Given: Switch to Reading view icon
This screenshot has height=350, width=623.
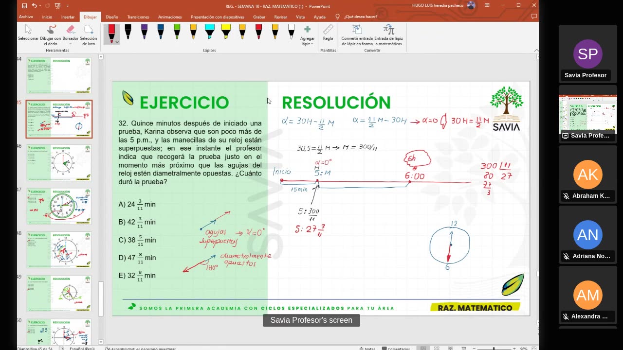Looking at the screenshot, I should 449,348.
